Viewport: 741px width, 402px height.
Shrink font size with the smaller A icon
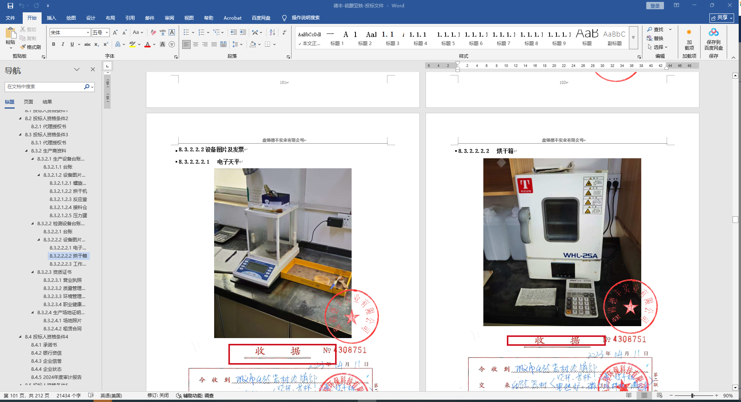click(124, 33)
